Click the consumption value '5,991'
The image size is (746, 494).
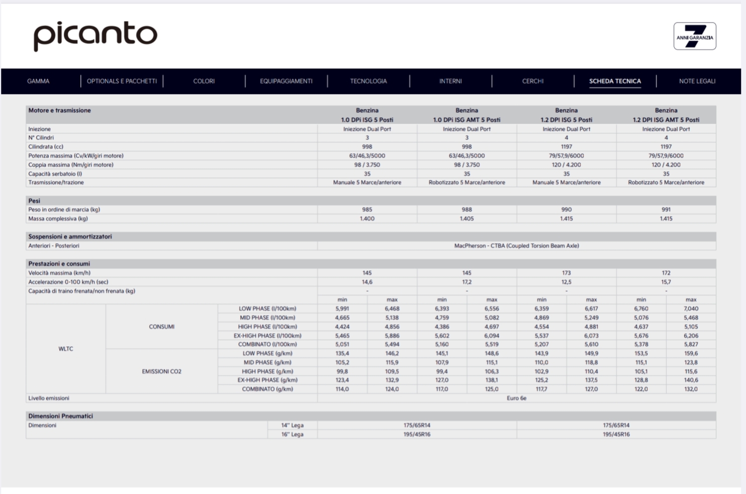[342, 309]
